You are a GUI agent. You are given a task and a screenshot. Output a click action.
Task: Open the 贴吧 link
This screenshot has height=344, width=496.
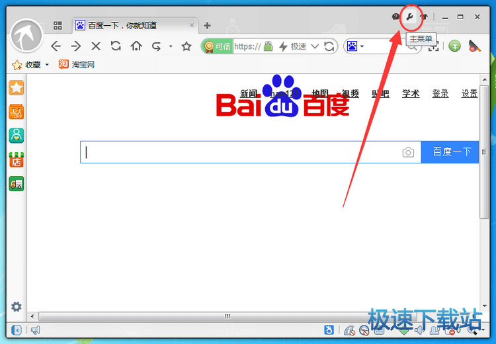380,94
